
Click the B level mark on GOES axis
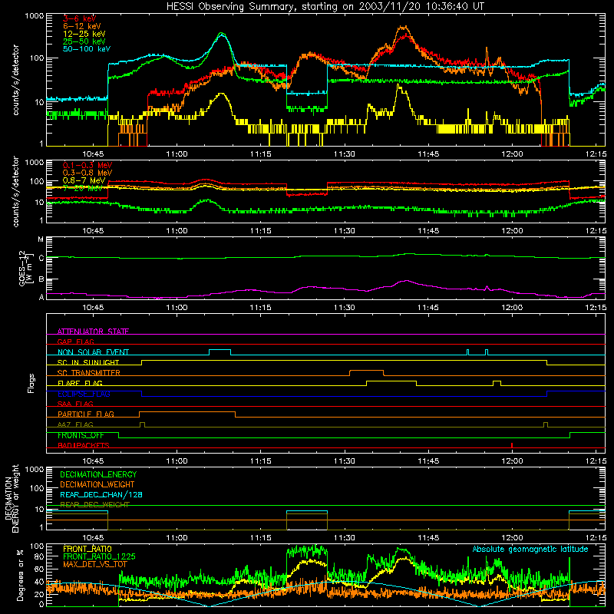pos(41,279)
